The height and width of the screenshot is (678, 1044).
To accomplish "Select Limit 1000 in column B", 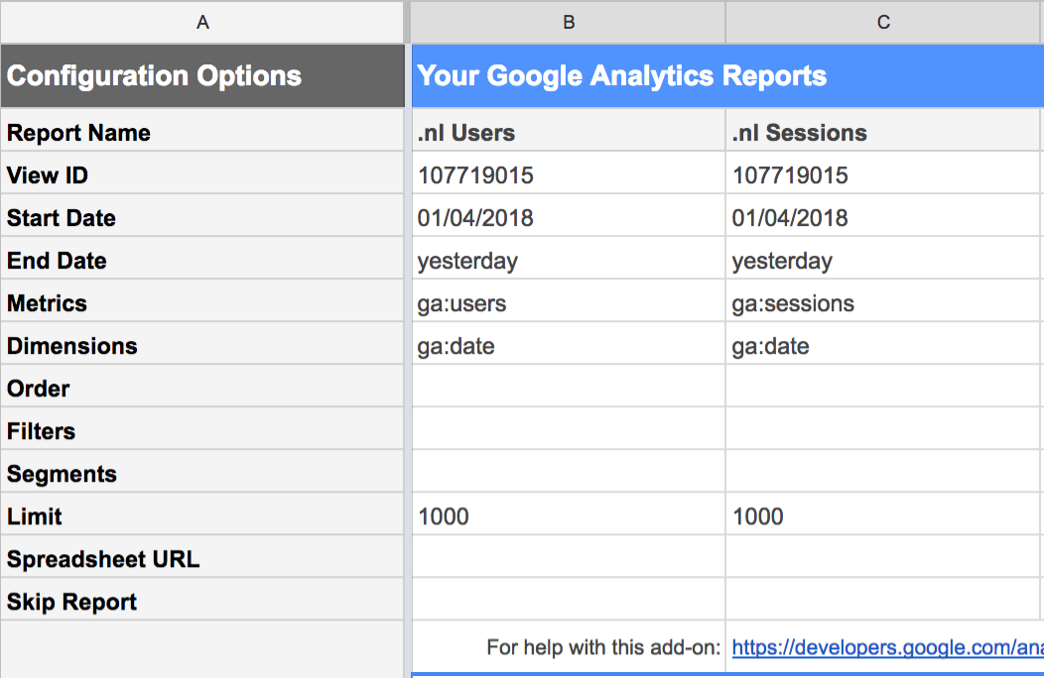I will [x=568, y=514].
